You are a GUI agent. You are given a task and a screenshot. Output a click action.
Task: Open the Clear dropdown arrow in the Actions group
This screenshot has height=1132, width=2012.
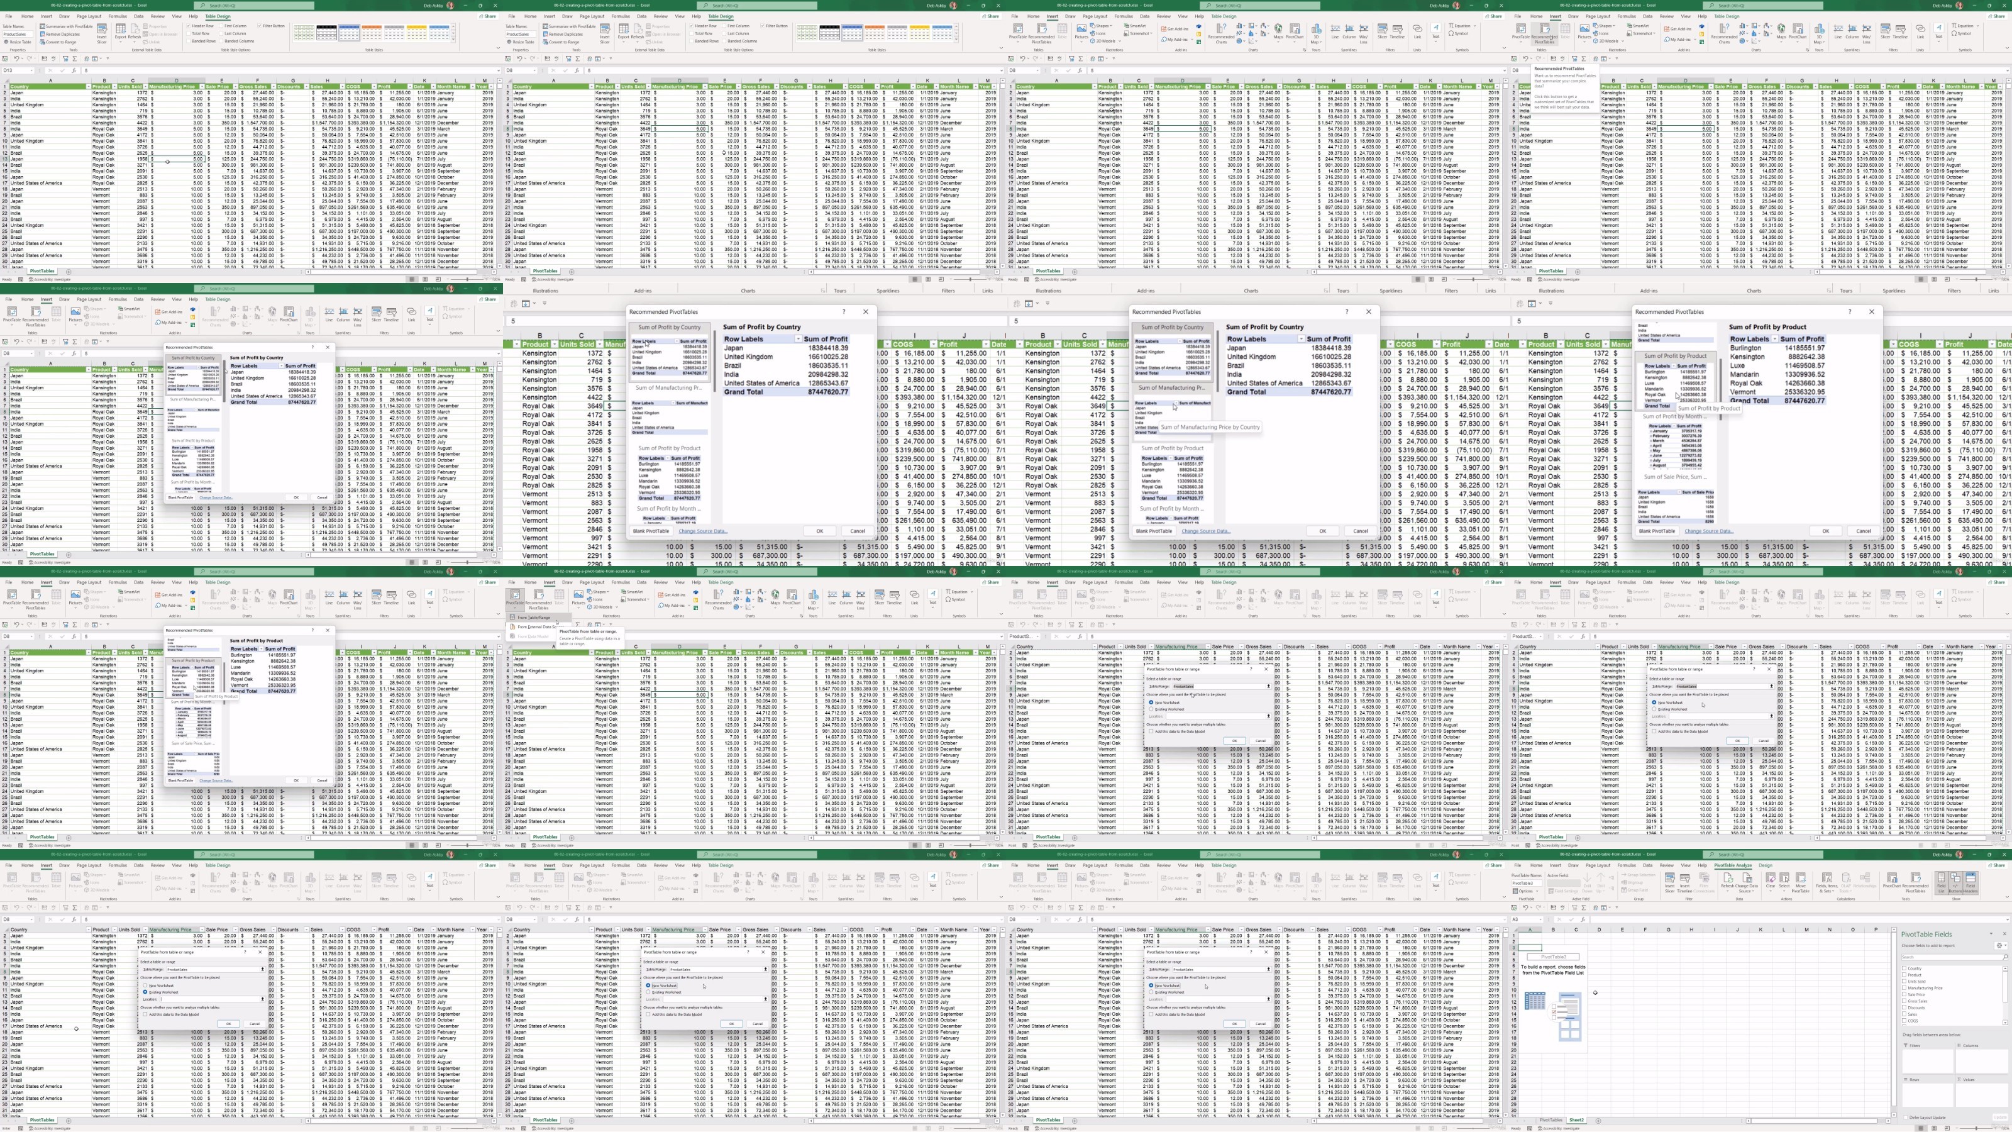click(x=1771, y=891)
